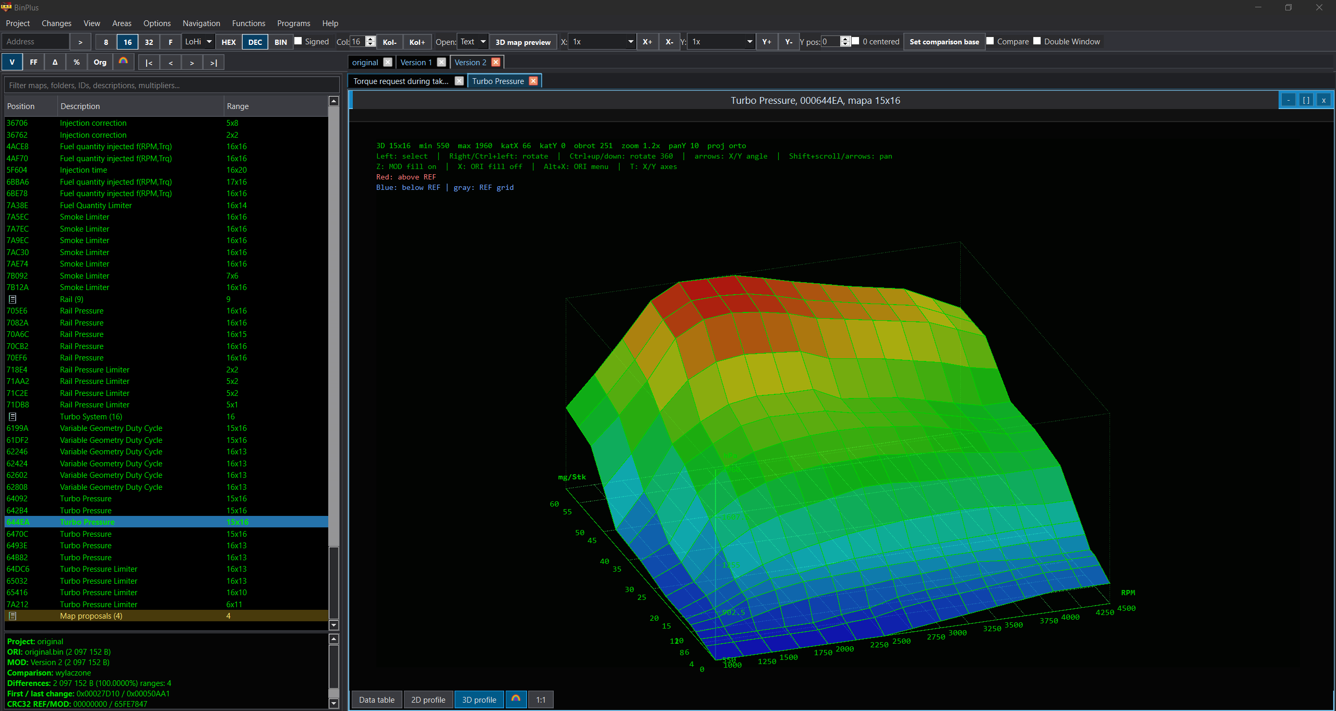Close the Torque request map tab
This screenshot has height=711, width=1336.
point(459,81)
